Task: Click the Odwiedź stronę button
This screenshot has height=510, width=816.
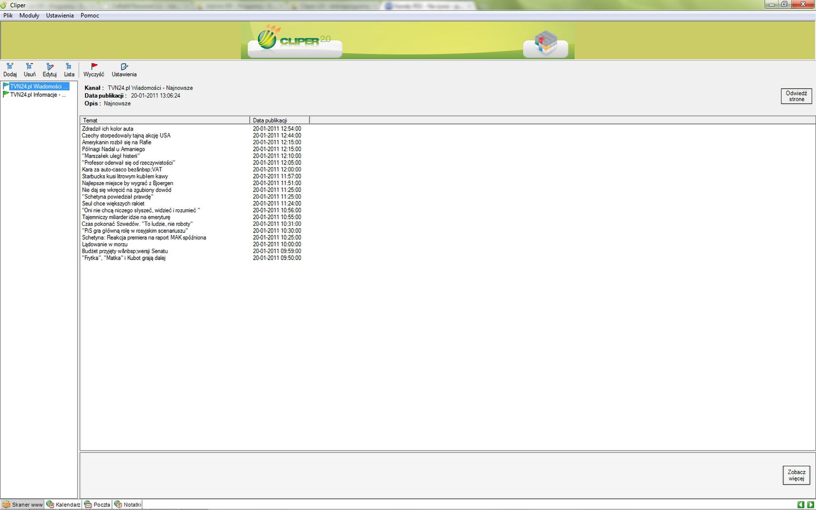Action: (x=796, y=96)
